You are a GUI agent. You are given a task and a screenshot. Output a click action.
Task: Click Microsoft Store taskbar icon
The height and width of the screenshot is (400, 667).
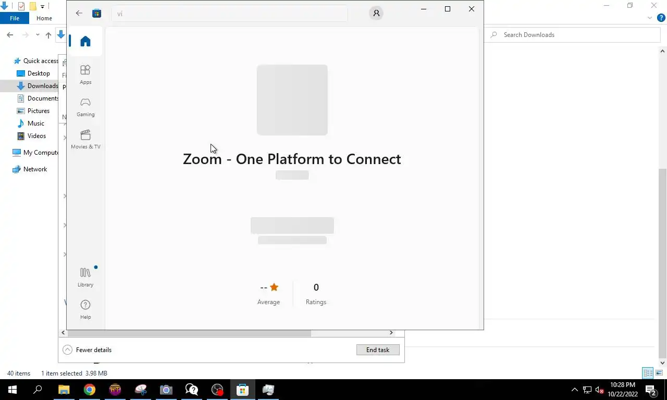coord(243,390)
